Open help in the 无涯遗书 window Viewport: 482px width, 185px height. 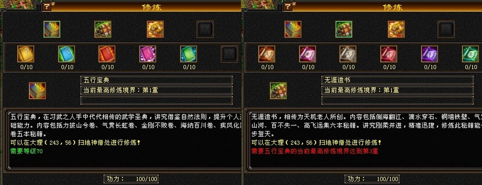pos(288,6)
